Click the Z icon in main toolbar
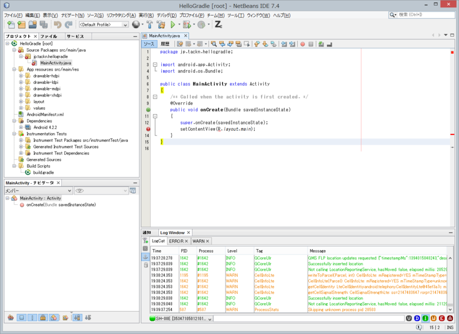Image resolution: width=459 pixels, height=334 pixels. (x=219, y=25)
